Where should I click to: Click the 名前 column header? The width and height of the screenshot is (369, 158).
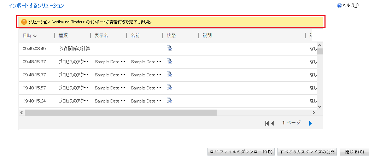135,36
